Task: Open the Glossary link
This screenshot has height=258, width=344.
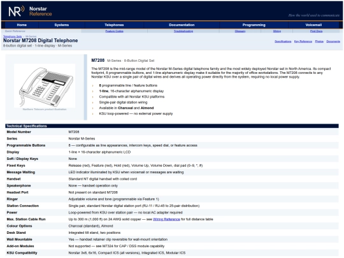Action: [x=240, y=31]
